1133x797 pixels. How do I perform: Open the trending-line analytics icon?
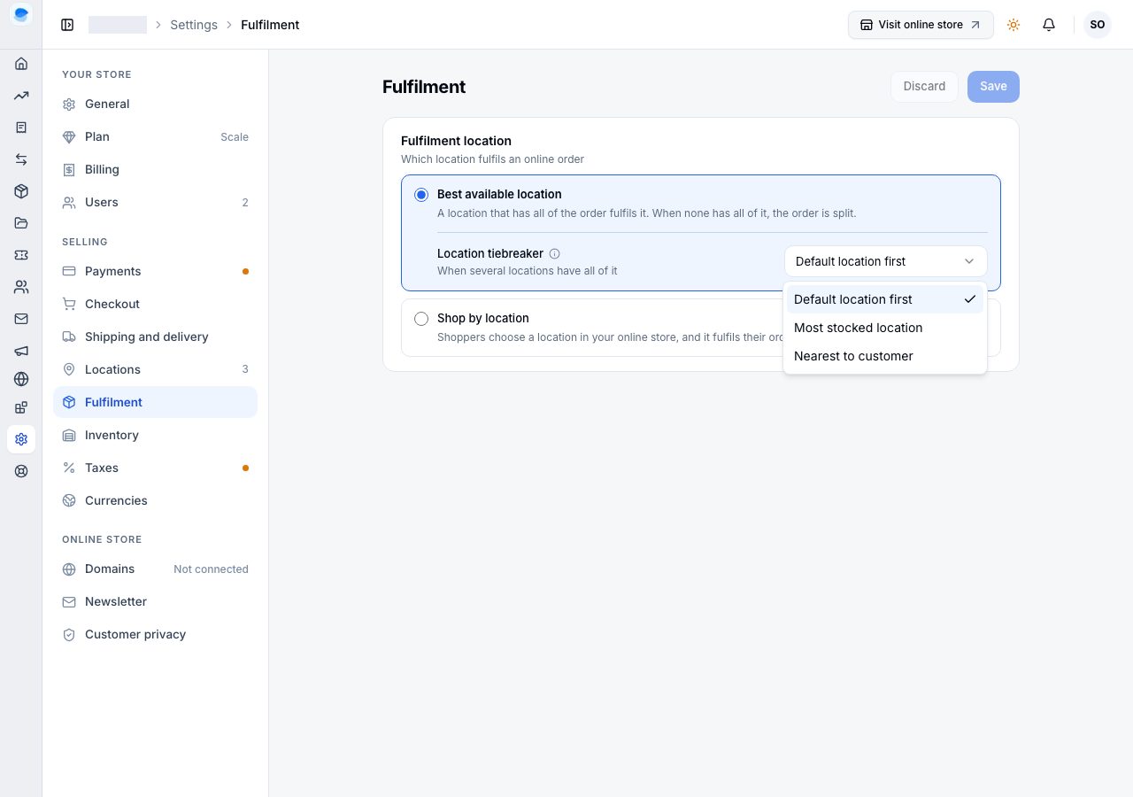click(x=21, y=96)
